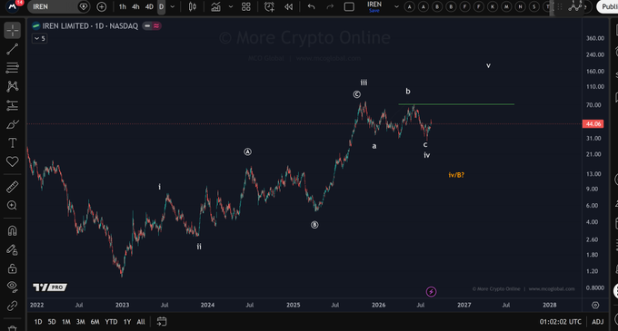Toggle stay in drawing mode
Image resolution: width=618 pixels, height=331 pixels.
(x=12, y=249)
